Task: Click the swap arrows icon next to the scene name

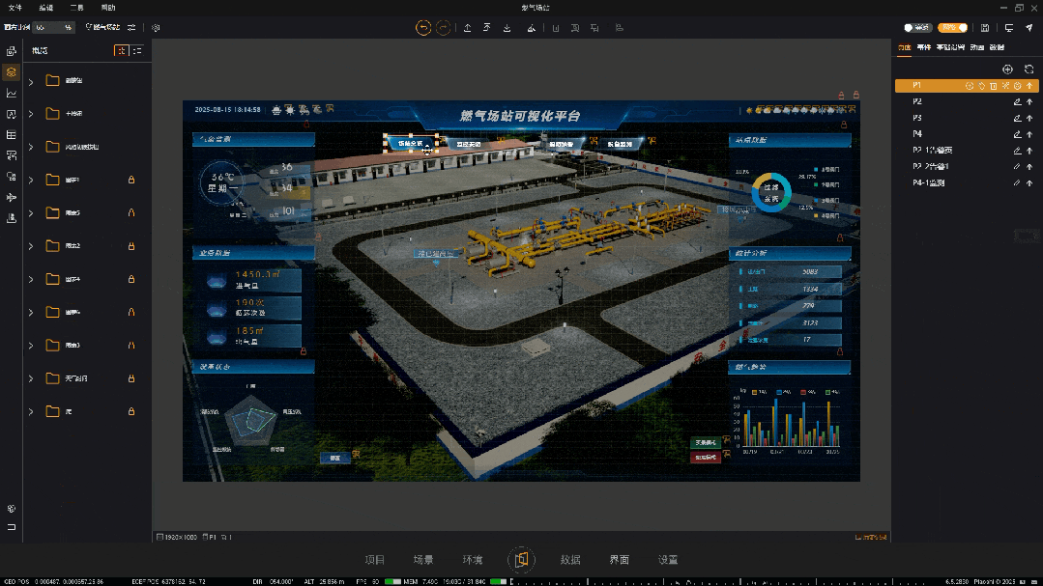Action: click(x=131, y=27)
